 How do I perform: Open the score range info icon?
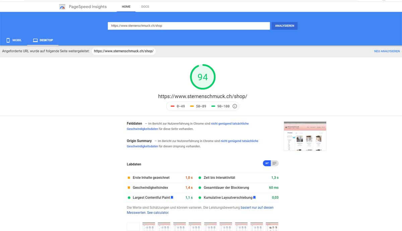tap(234, 106)
